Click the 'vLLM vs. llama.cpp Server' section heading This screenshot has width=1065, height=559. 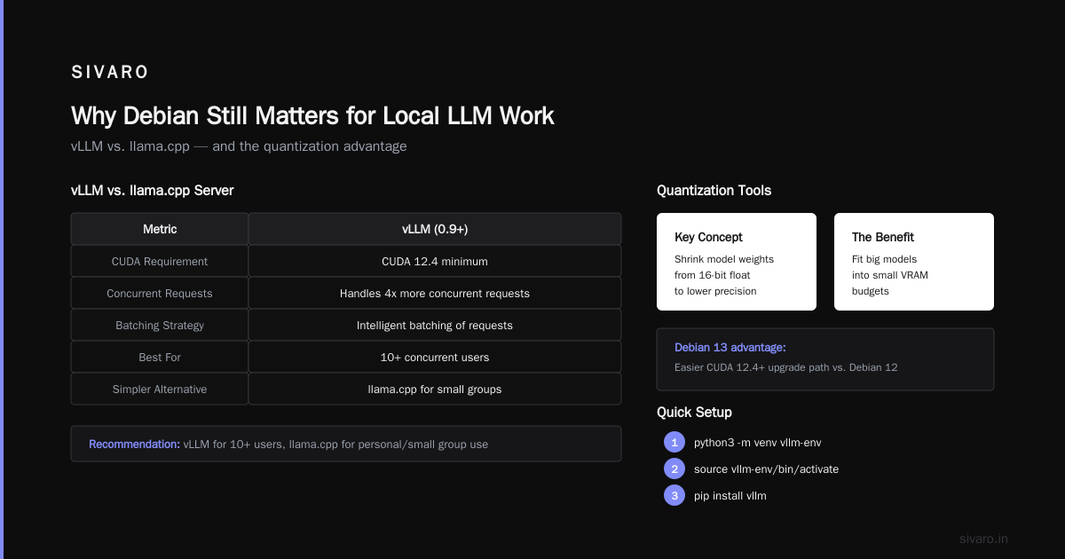(153, 191)
